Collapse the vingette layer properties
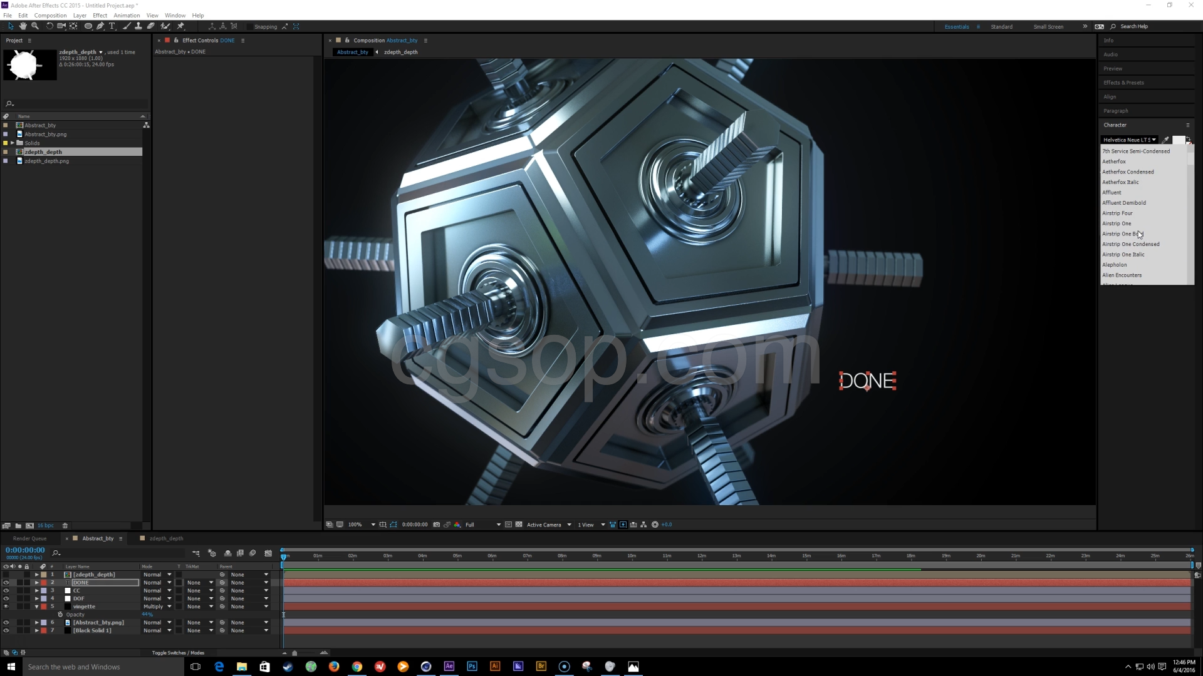Screen dimensions: 1203x676 [x=37, y=607]
